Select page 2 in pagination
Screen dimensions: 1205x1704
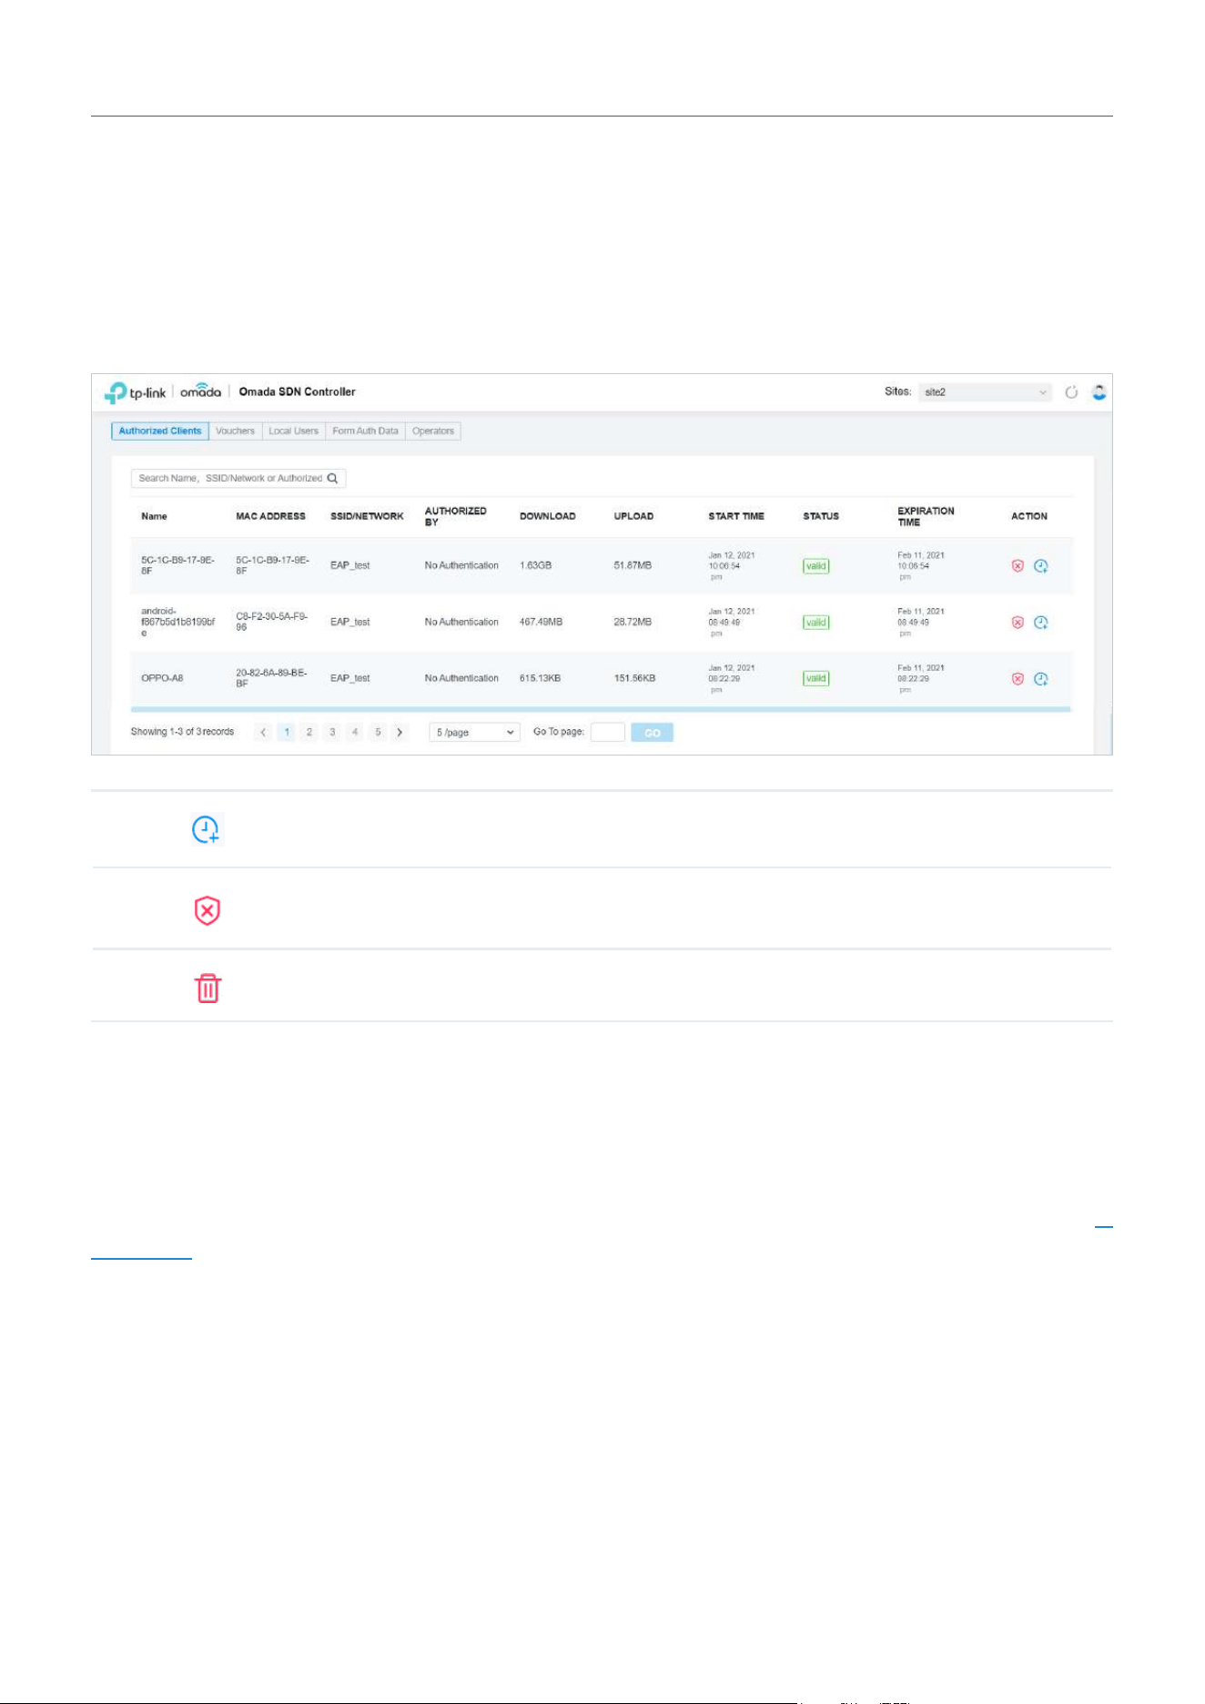click(x=309, y=732)
